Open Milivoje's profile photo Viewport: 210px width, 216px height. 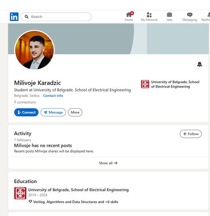pos(35,50)
